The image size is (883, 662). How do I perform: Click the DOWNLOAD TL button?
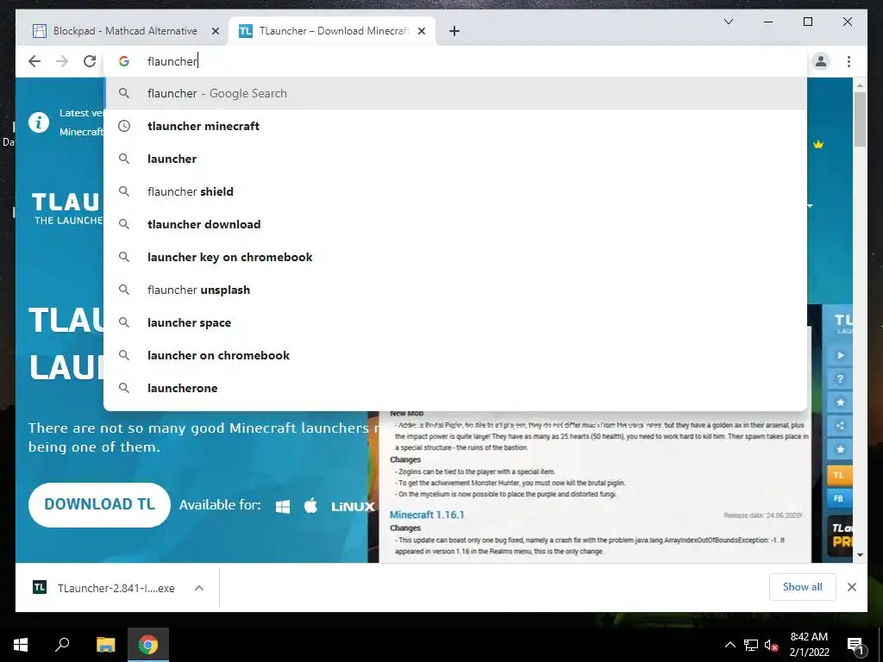99,505
